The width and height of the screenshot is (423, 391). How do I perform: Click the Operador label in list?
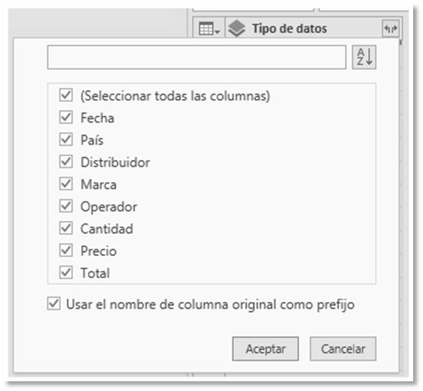tap(109, 207)
